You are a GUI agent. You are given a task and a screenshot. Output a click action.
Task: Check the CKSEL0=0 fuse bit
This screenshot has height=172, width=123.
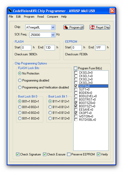pyautogui.click(x=76, y=72)
